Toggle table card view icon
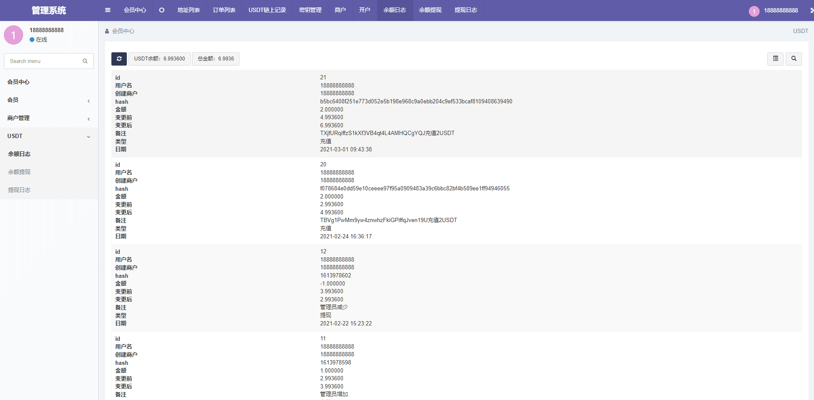Image resolution: width=814 pixels, height=400 pixels. point(775,59)
